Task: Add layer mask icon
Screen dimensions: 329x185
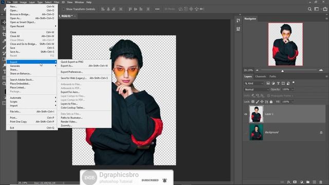Action: pyautogui.click(x=295, y=182)
